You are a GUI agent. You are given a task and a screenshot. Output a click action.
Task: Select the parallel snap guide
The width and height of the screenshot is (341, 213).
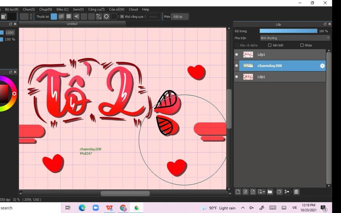coord(61,17)
